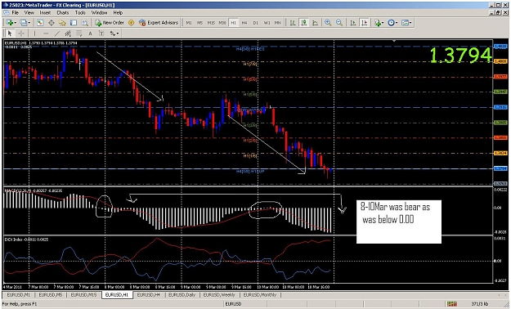Select the Equidistant Channel tool

tap(68, 34)
